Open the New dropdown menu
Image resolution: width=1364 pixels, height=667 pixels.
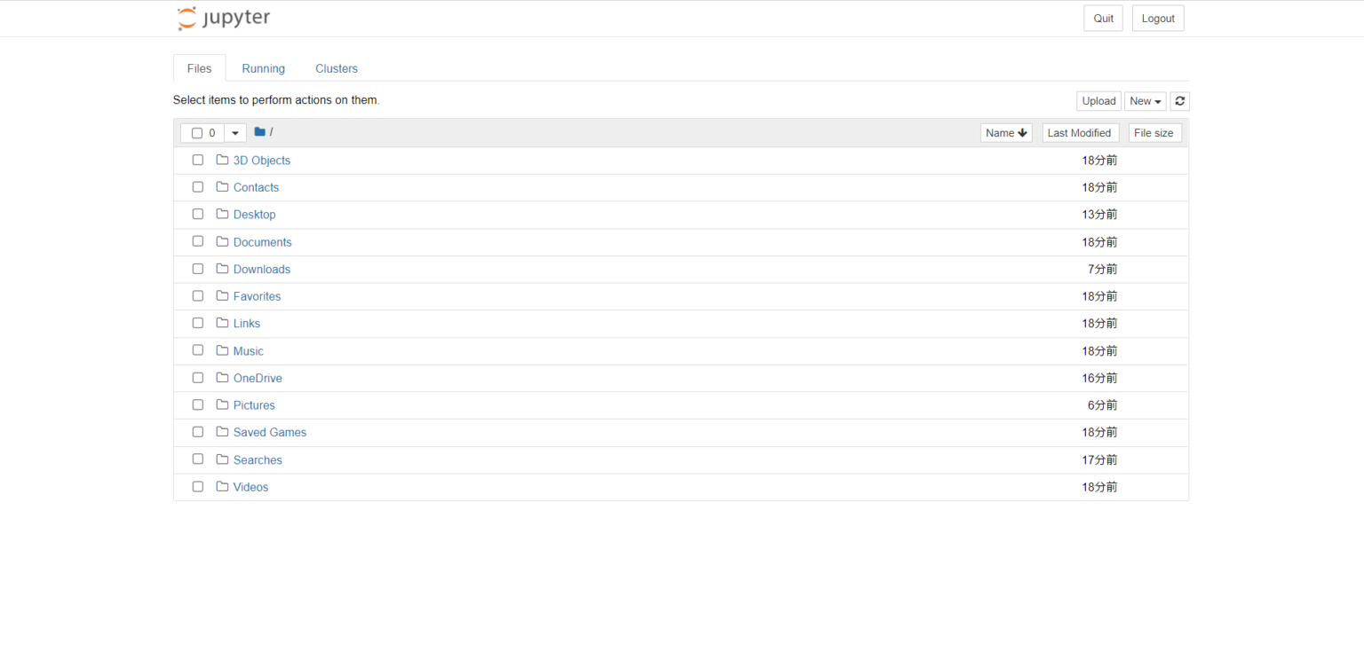point(1145,100)
